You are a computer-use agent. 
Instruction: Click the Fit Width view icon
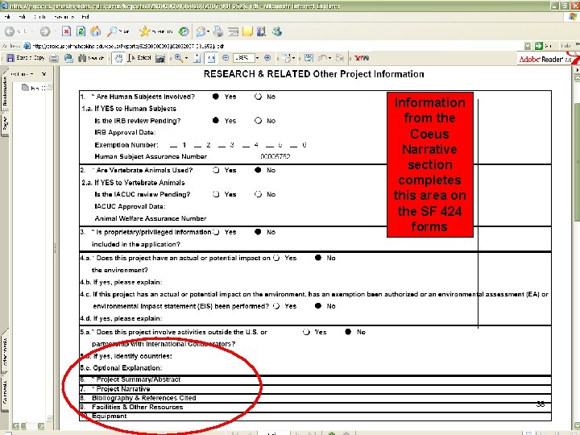coord(211,58)
